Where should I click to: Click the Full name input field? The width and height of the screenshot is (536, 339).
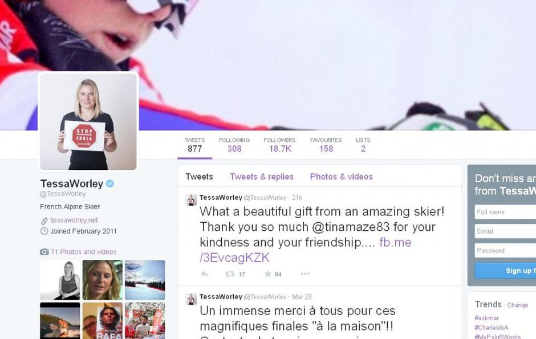point(505,212)
